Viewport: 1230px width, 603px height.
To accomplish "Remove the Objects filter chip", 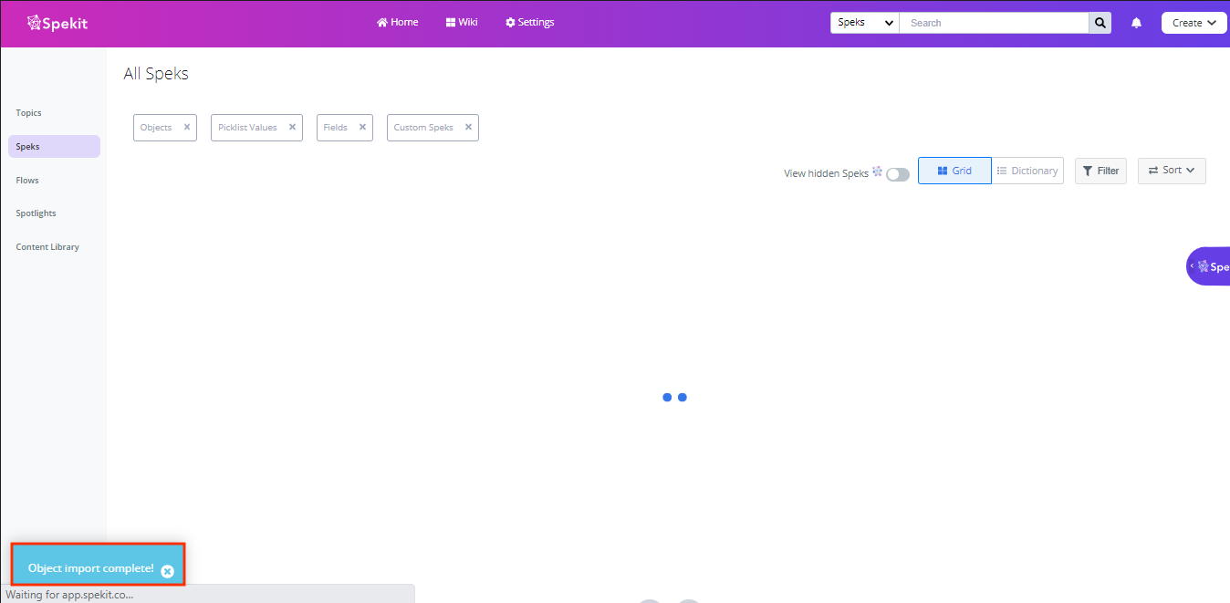I will click(x=187, y=127).
